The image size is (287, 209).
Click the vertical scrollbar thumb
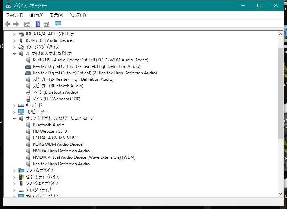(280, 93)
